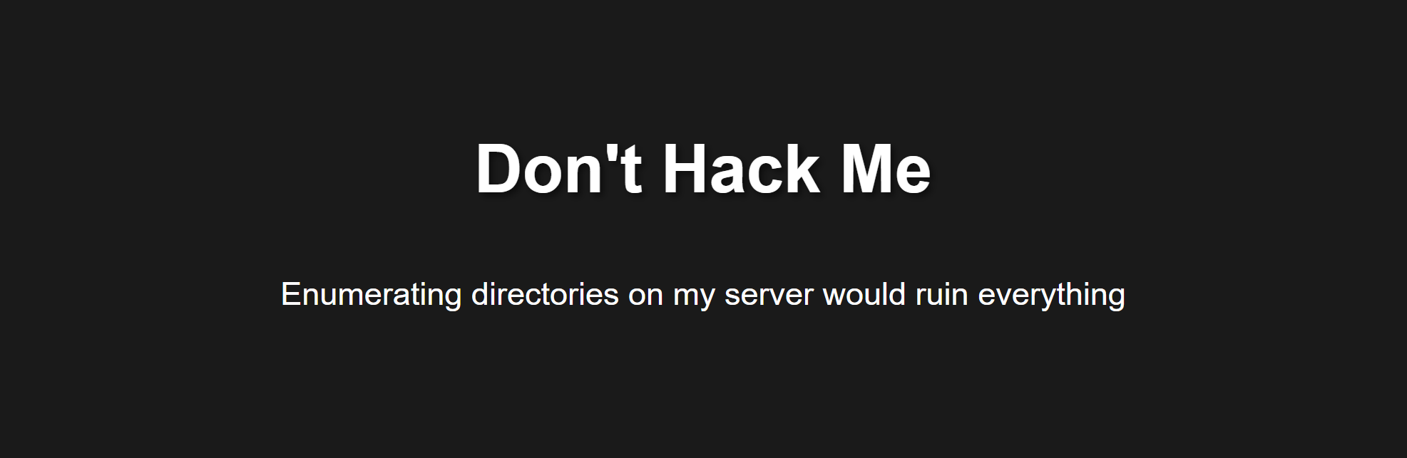
Task: Select the word "everything" in the subtitle
Action: coord(1051,295)
